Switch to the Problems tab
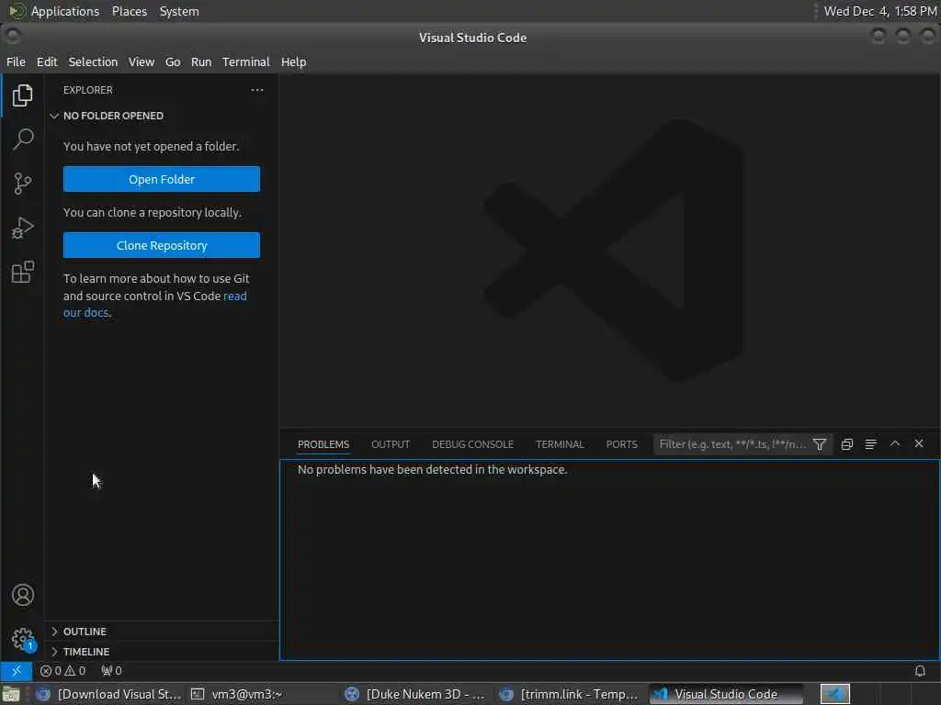941x705 pixels. pos(323,444)
